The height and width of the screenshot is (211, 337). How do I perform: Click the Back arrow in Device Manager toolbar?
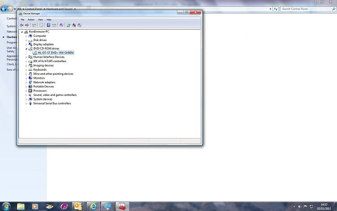pos(22,25)
